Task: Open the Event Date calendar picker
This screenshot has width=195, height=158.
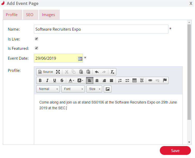Action: [x=80, y=59]
